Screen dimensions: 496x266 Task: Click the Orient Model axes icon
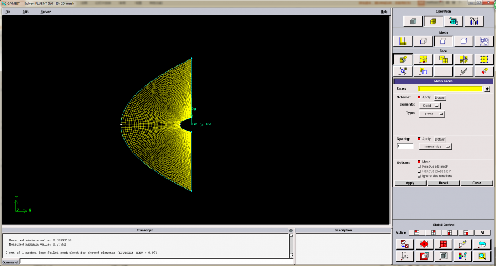(x=405, y=256)
